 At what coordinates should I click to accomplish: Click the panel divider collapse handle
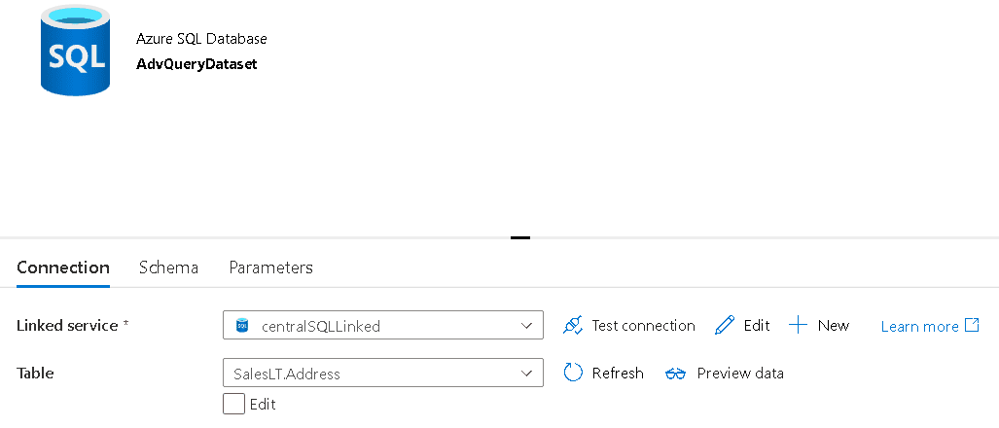(520, 237)
